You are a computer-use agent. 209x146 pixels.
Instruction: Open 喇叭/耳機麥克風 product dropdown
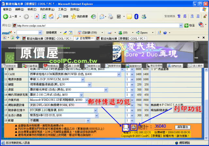coord(81,95)
